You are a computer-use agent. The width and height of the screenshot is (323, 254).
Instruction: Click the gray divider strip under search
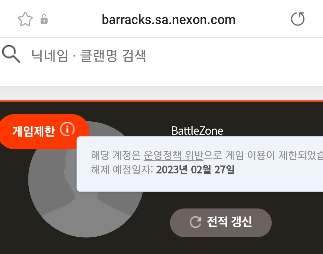161,94
